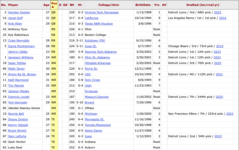Sort by College/Univ column header

(109, 5)
